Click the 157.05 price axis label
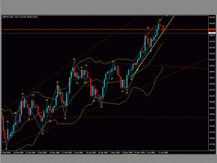The width and height of the screenshot is (217, 163). point(212,42)
